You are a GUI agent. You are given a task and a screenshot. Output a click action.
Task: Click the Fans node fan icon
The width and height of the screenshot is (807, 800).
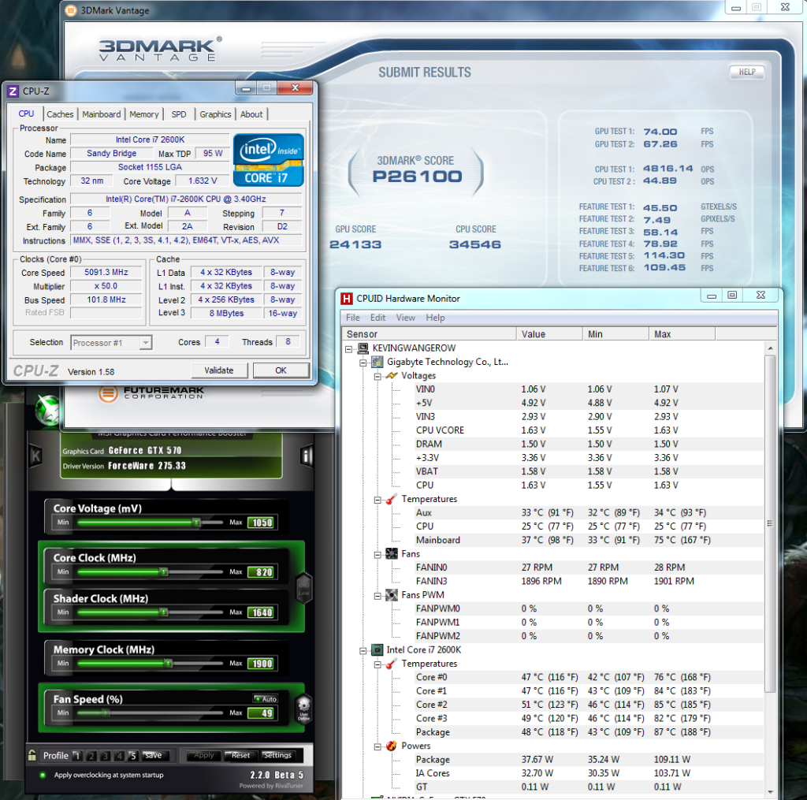392,554
